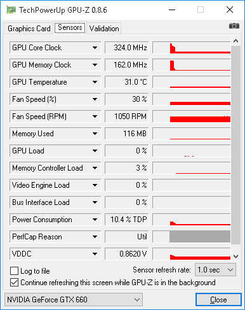This screenshot has width=245, height=310.
Task: Open the GPU Temperature sensor dropdown
Action: click(95, 82)
